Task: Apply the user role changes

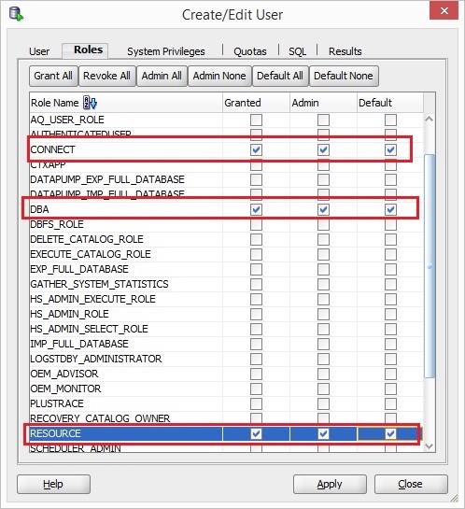Action: click(330, 484)
